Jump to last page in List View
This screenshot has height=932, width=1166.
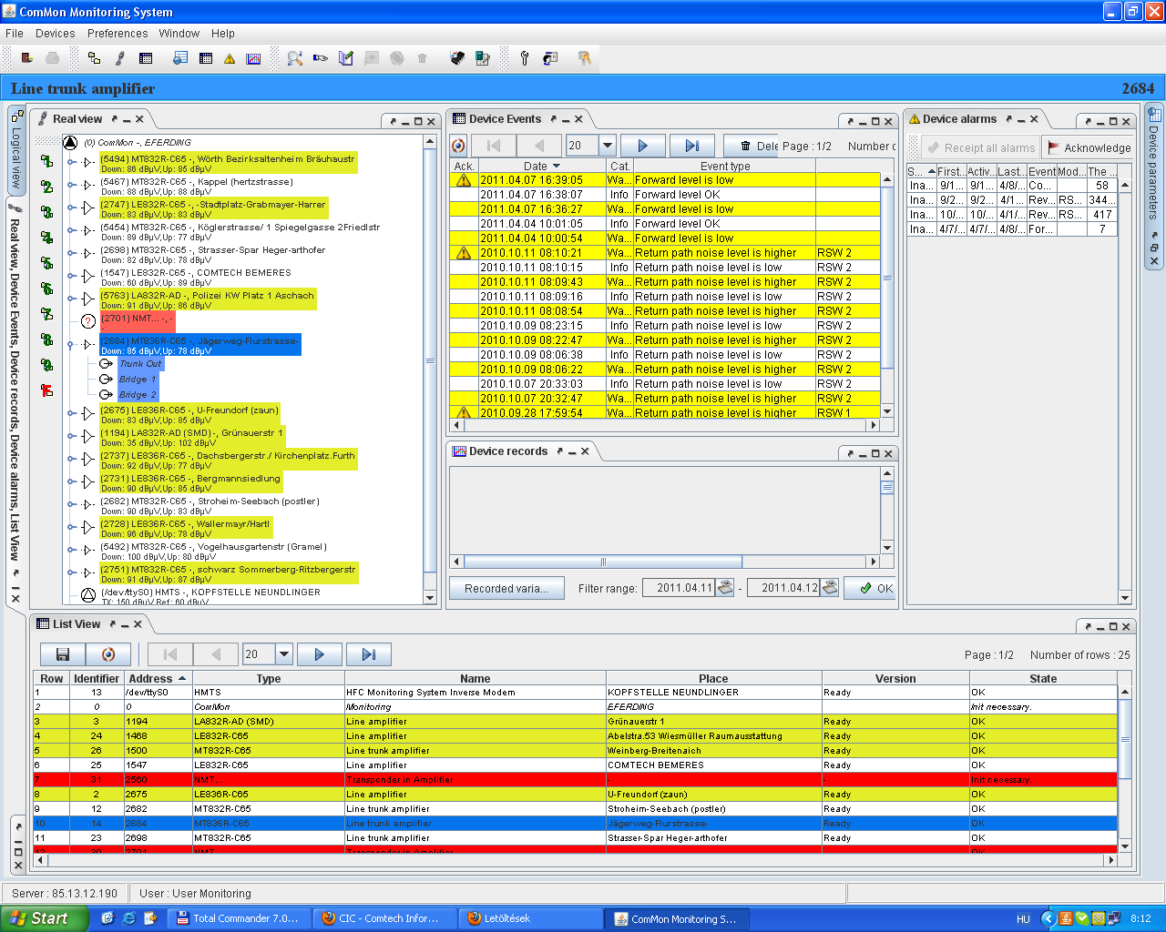[368, 654]
